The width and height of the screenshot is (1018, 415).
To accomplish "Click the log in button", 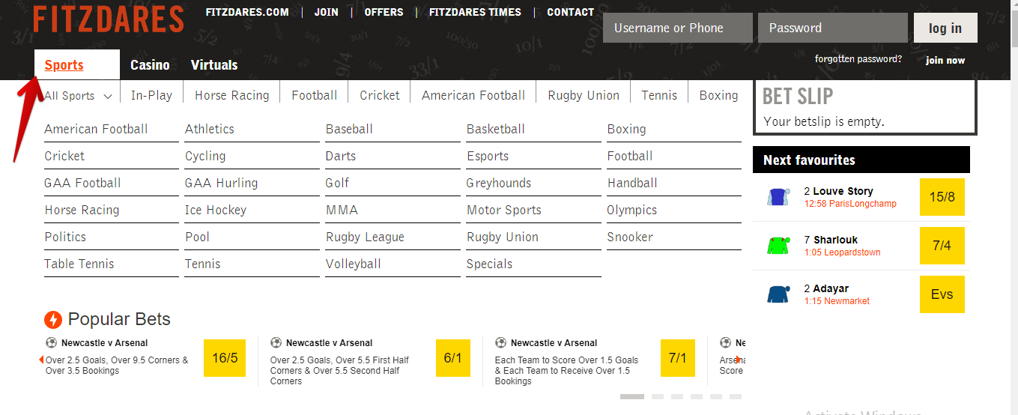I will [945, 28].
